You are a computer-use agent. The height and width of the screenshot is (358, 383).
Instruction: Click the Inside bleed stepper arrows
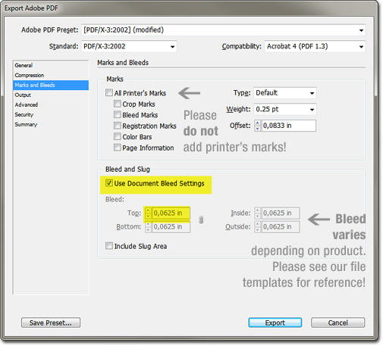coord(258,213)
